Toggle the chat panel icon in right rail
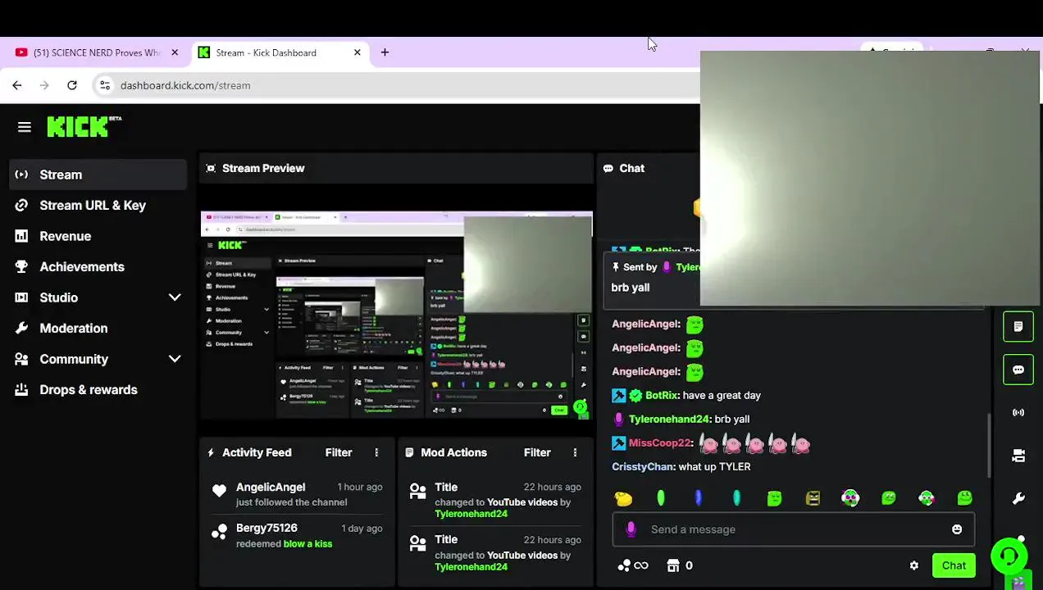Screen dimensions: 1043x590 1018,370
